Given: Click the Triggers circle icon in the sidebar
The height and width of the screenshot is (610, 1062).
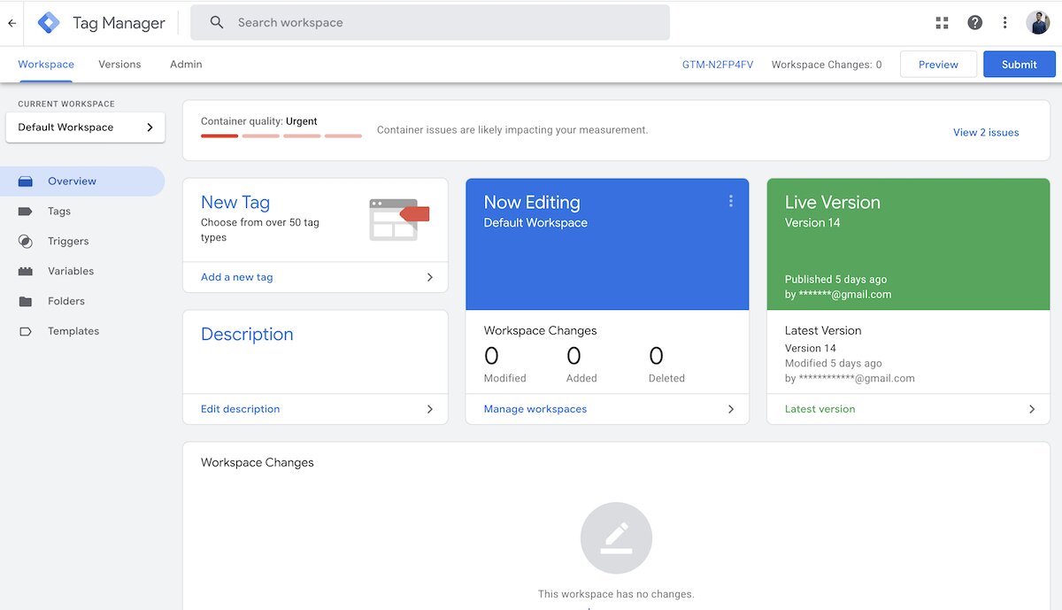Looking at the screenshot, I should 26,242.
